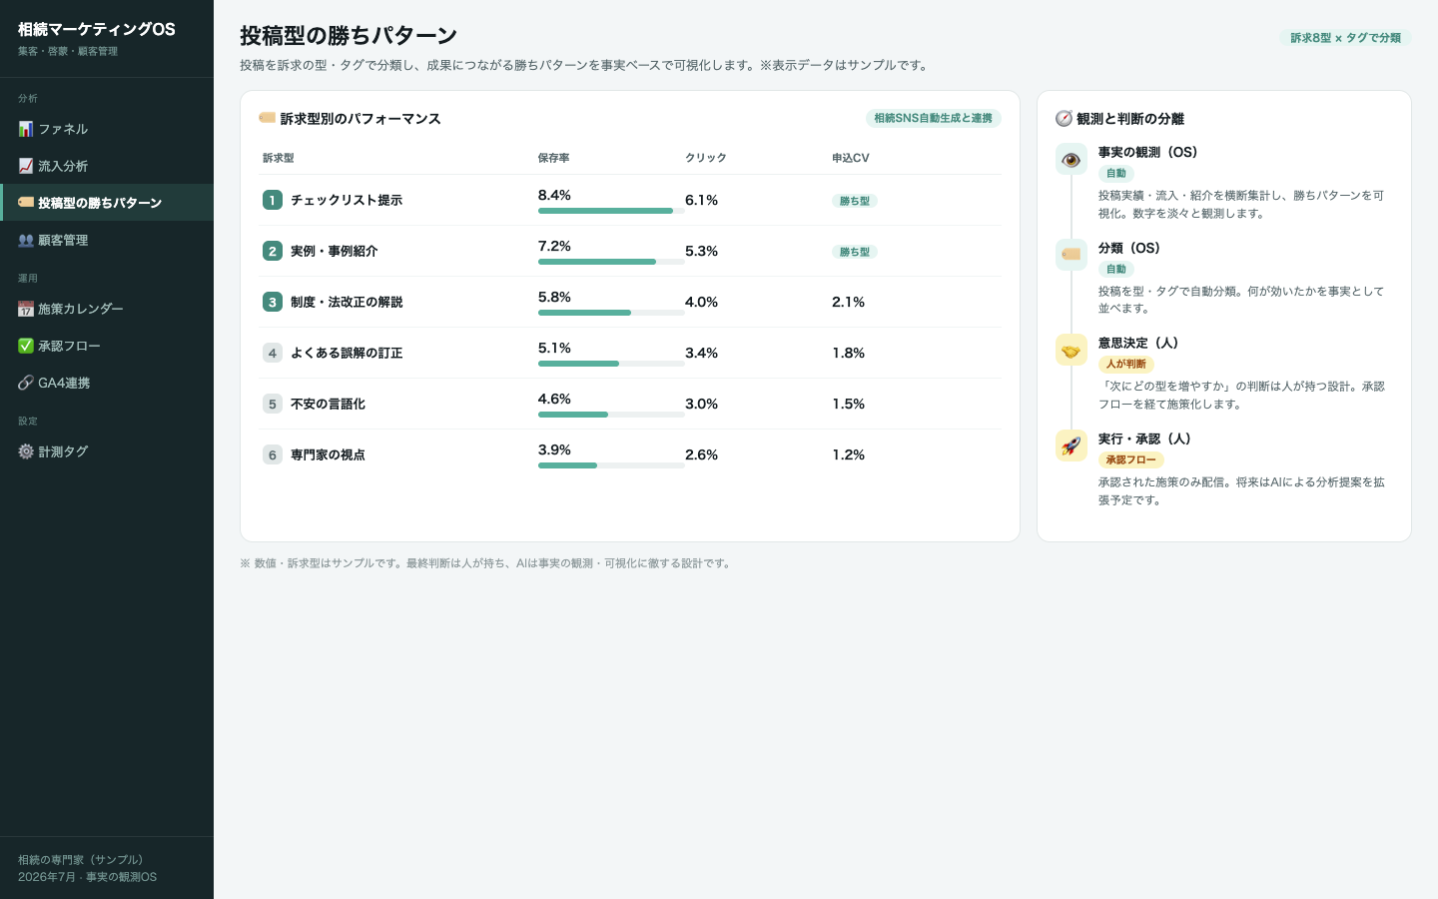Click the gear icon for 計測タグ
The width and height of the screenshot is (1438, 899).
point(26,451)
